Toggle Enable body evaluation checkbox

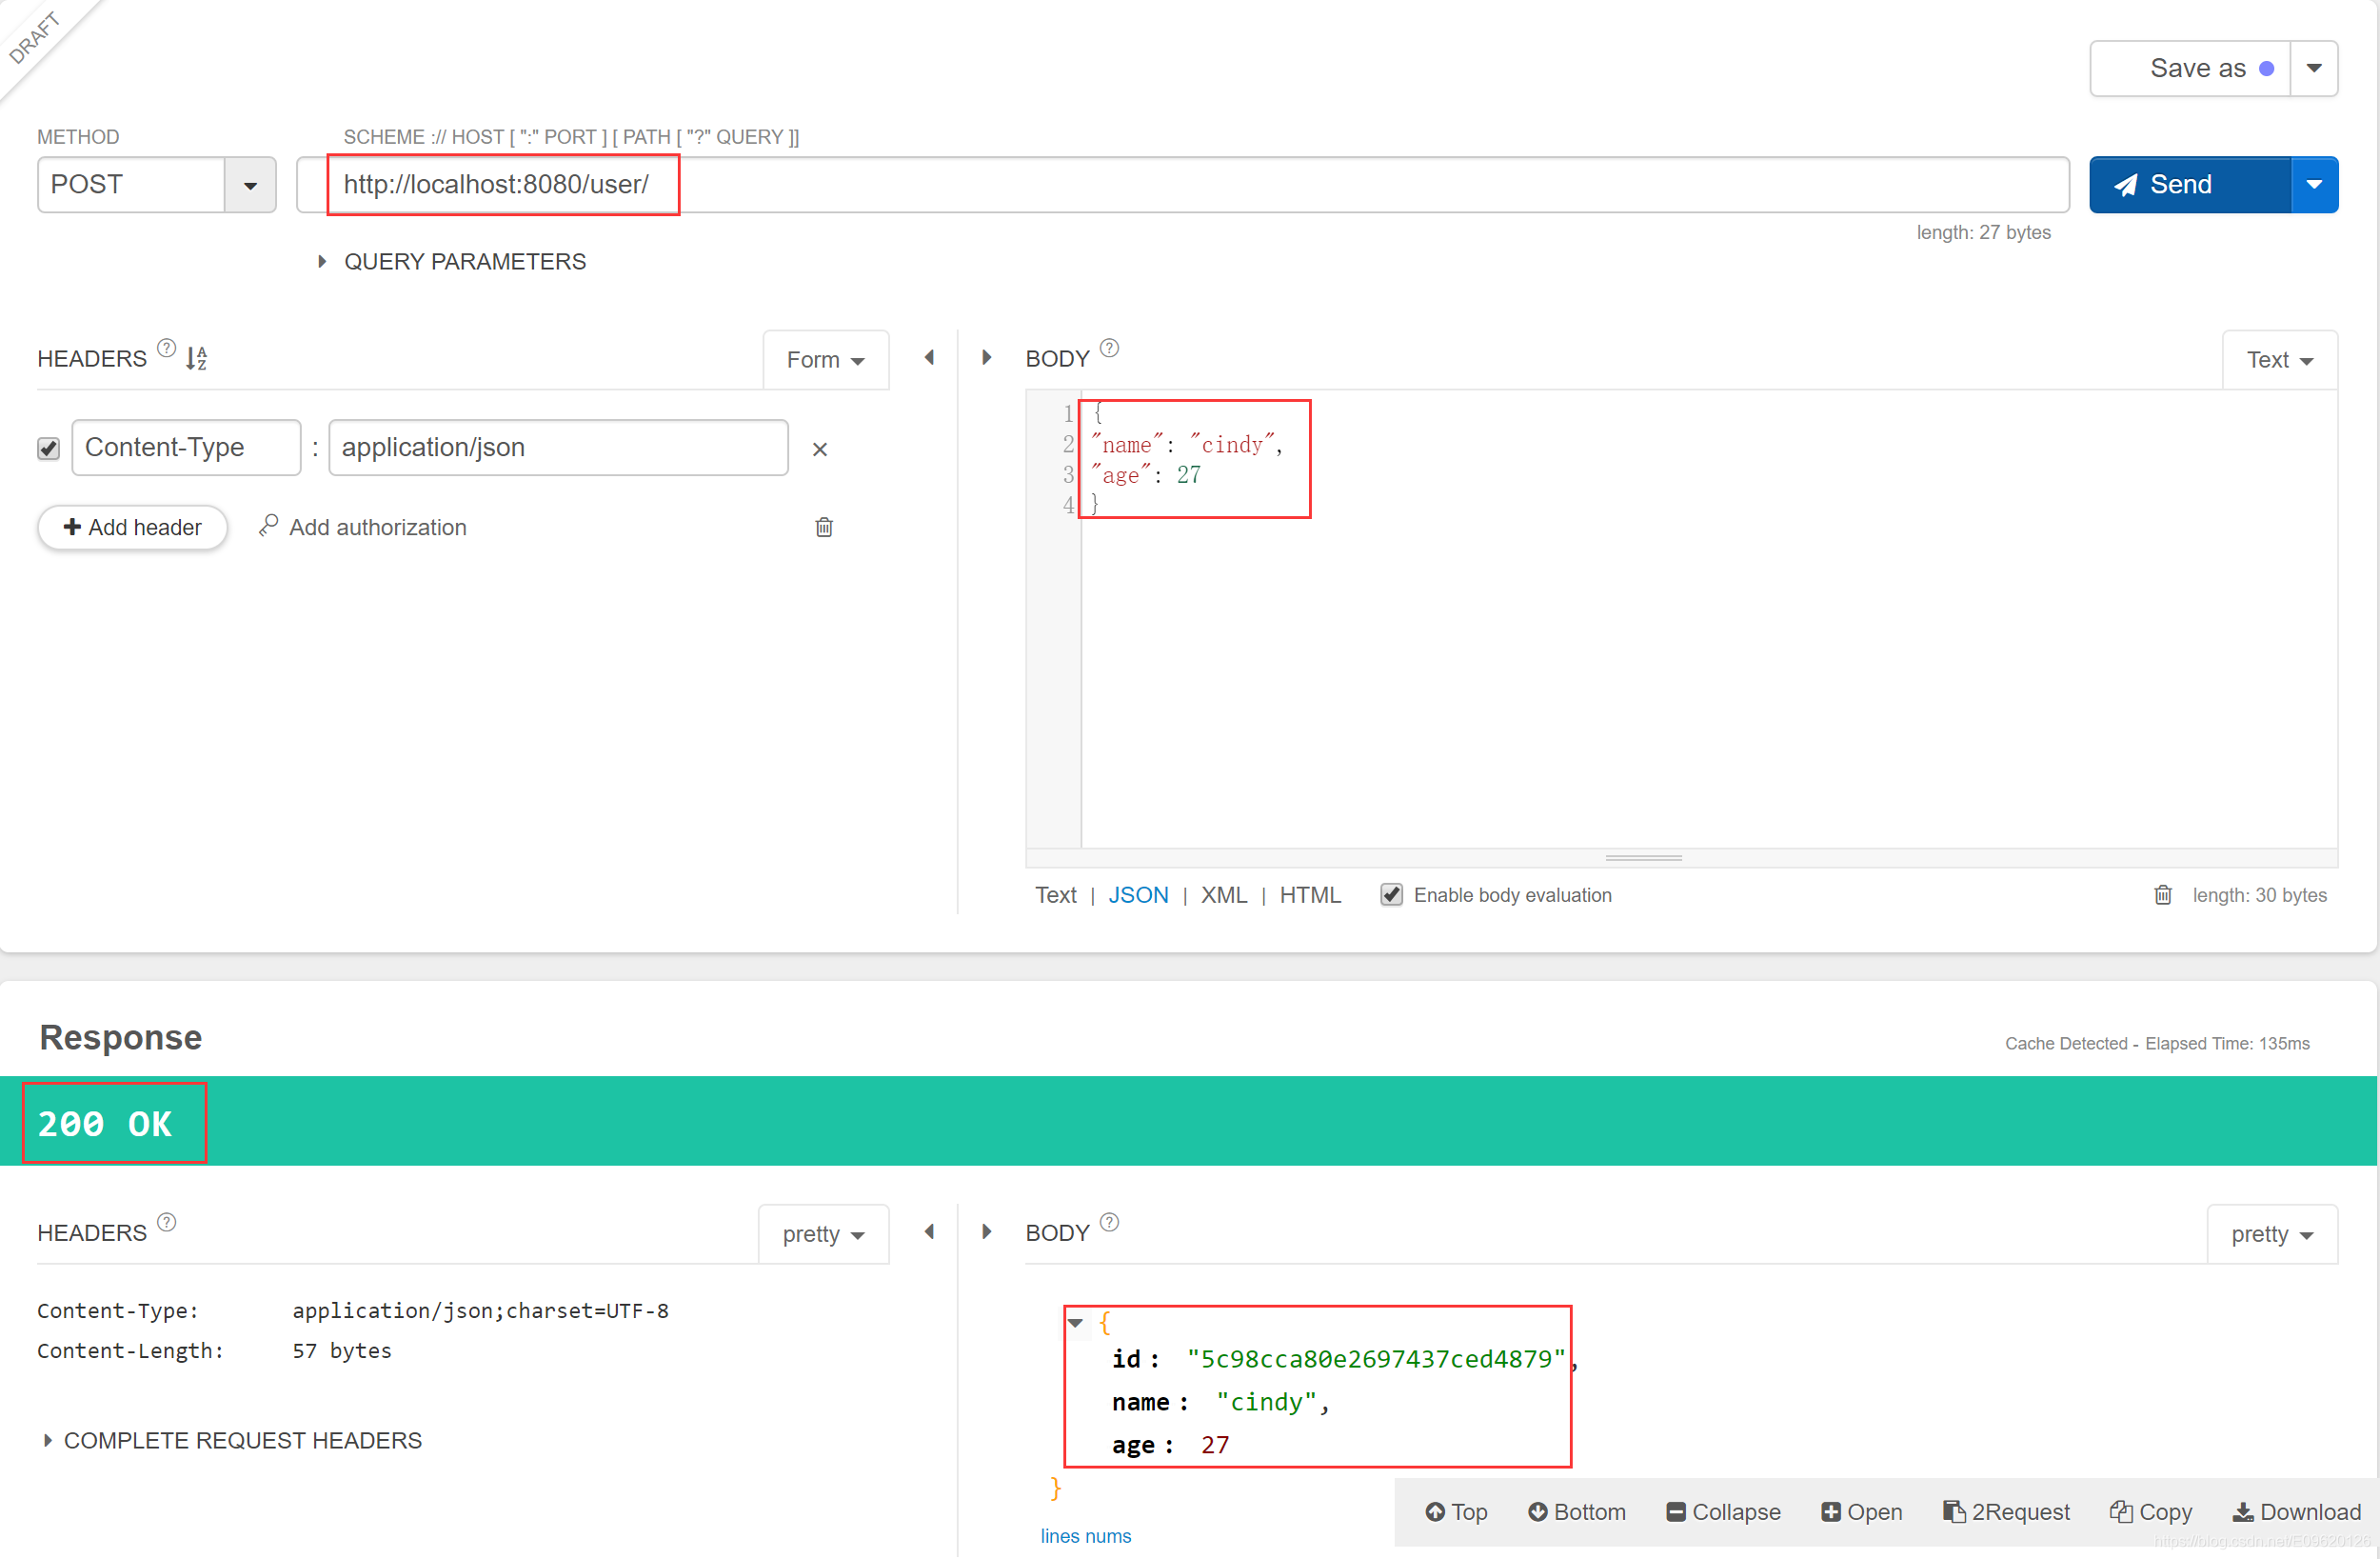[1391, 894]
